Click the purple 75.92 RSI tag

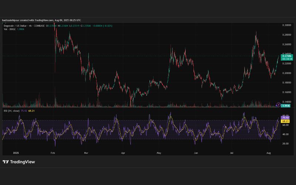pyautogui.click(x=285, y=118)
